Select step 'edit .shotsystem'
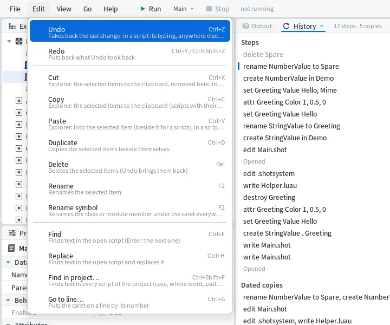The height and width of the screenshot is (325, 390). [269, 174]
